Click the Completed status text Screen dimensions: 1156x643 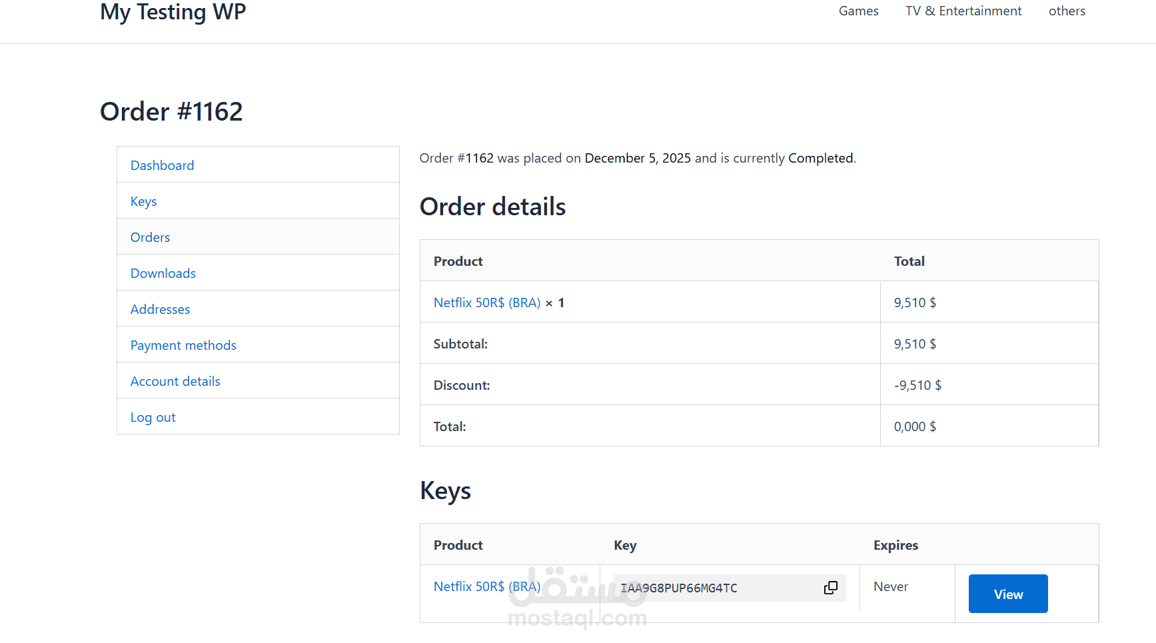[x=820, y=158]
